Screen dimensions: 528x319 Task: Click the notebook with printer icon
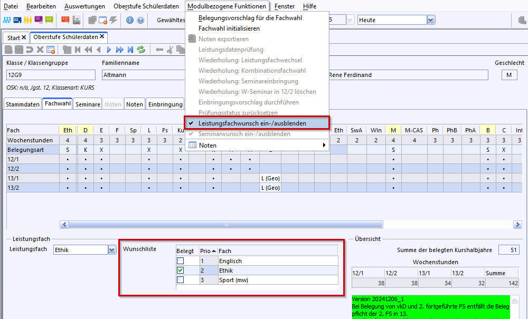click(x=77, y=20)
